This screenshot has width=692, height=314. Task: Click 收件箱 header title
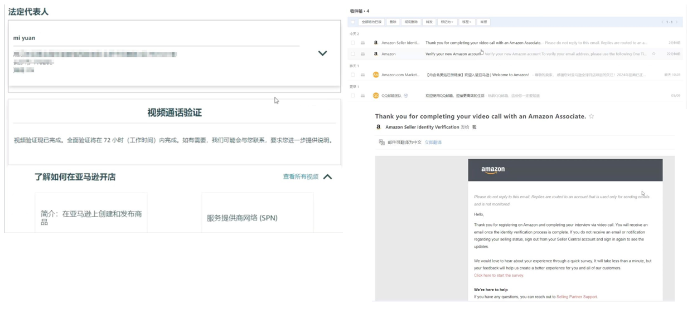[356, 11]
